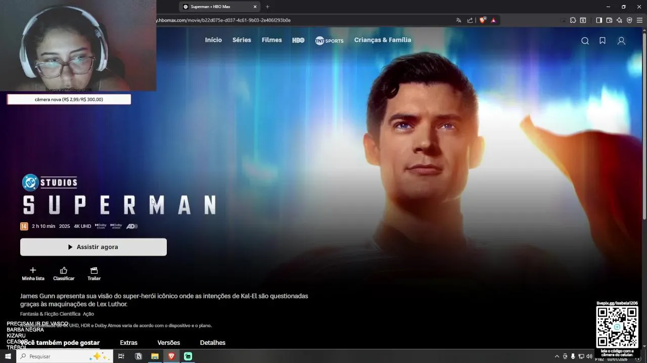Open Notion from the taskbar

tap(138, 356)
